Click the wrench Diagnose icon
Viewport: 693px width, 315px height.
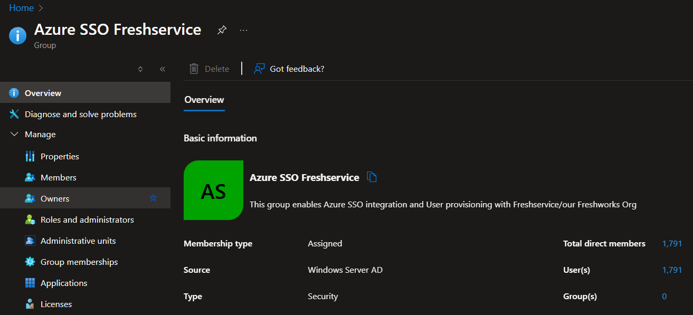point(14,114)
